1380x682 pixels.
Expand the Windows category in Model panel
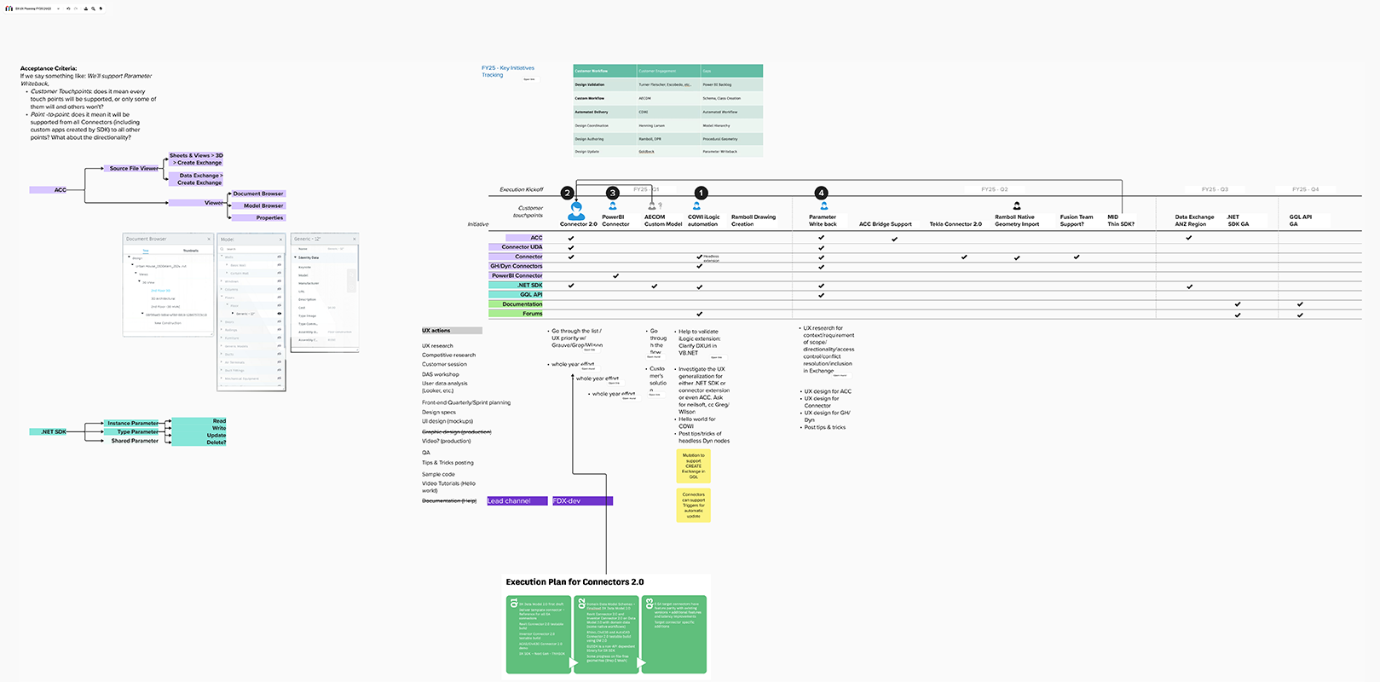tap(222, 281)
